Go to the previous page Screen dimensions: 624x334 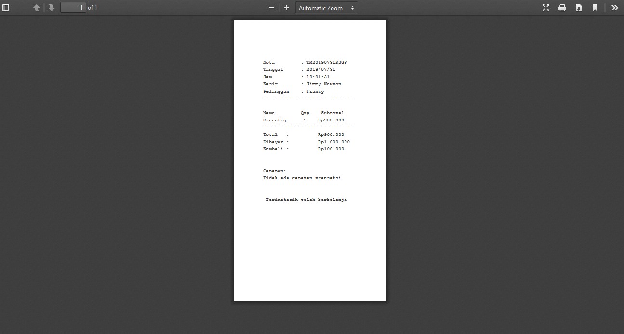[x=37, y=7]
